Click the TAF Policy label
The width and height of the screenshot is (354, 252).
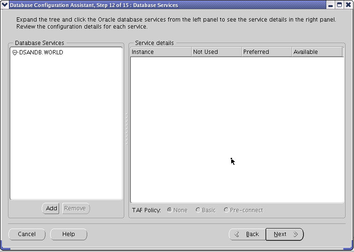[x=146, y=210]
